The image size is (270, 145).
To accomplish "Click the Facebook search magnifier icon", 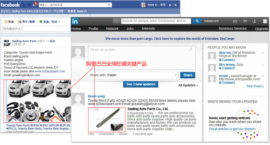I will tap(109, 5).
